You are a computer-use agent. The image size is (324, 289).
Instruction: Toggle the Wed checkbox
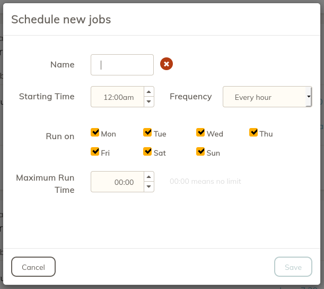(x=200, y=132)
